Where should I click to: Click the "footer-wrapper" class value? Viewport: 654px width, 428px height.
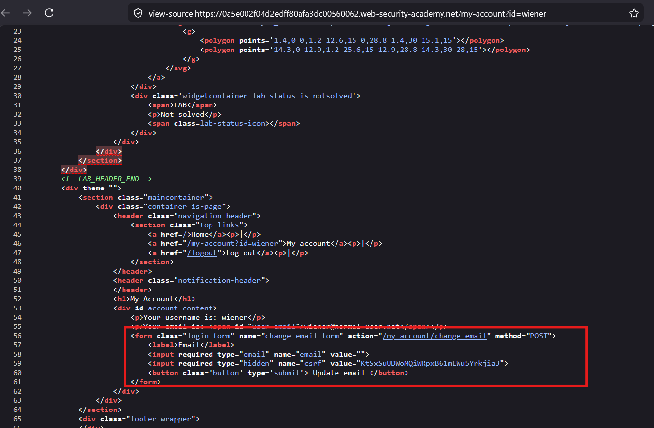click(x=161, y=419)
